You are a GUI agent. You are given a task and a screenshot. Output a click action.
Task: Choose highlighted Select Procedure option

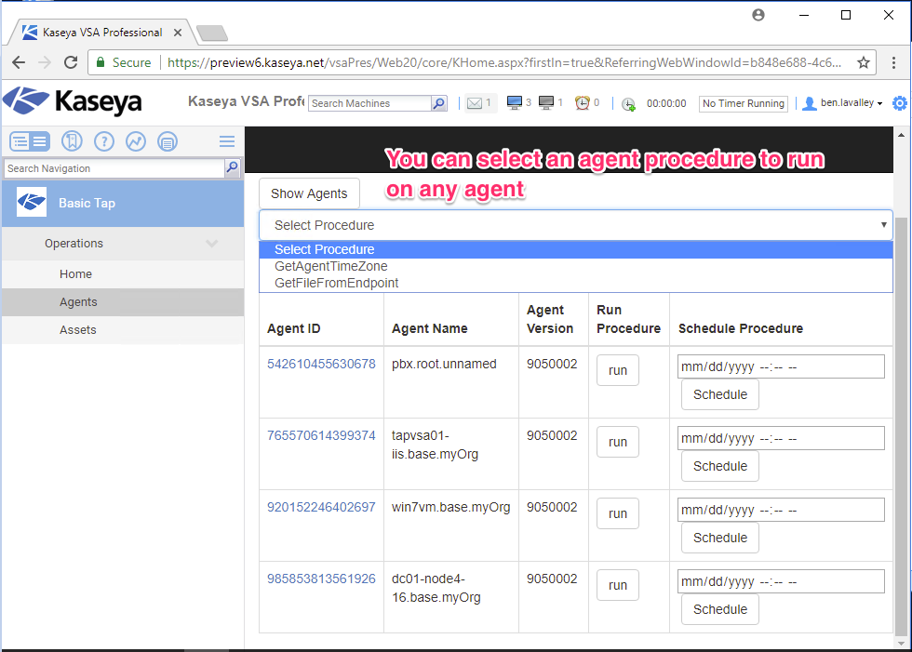click(x=576, y=249)
